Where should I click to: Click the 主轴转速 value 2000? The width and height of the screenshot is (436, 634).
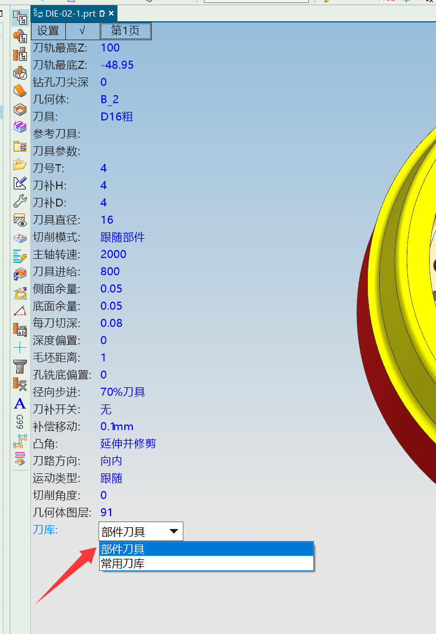(113, 254)
